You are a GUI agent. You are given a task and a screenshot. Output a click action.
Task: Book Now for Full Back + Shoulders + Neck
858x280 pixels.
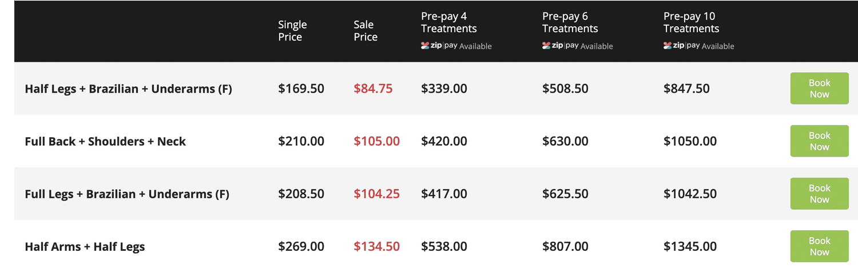click(x=819, y=141)
